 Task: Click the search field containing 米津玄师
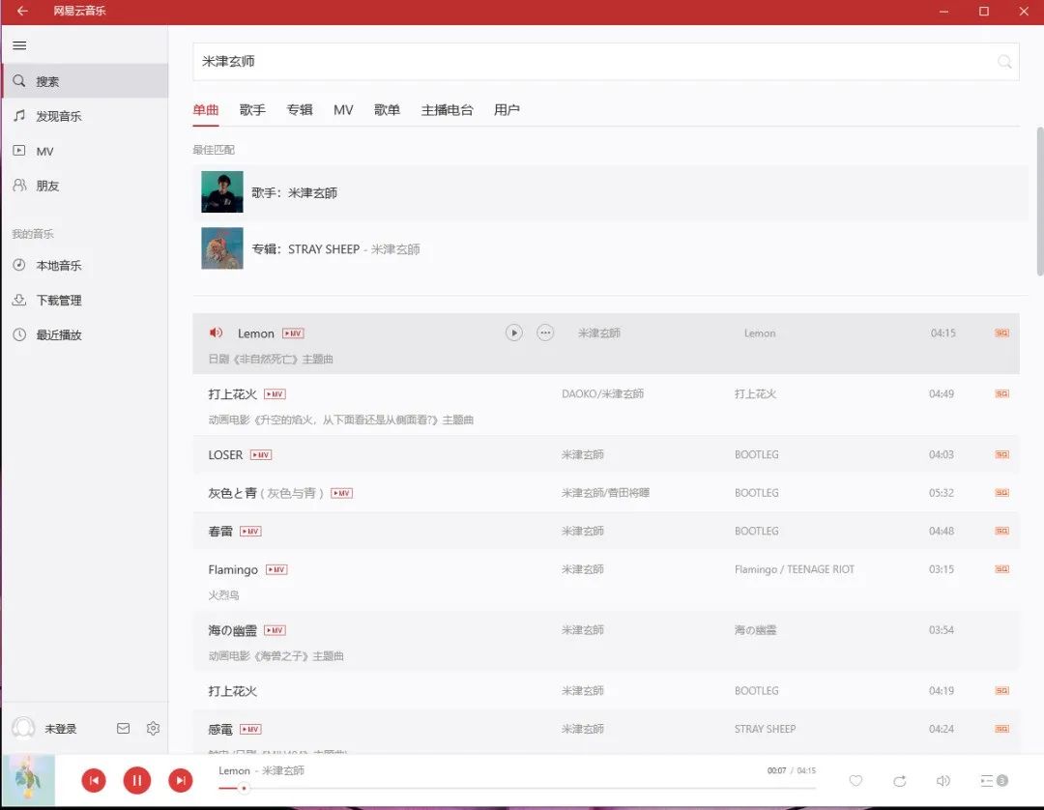605,61
